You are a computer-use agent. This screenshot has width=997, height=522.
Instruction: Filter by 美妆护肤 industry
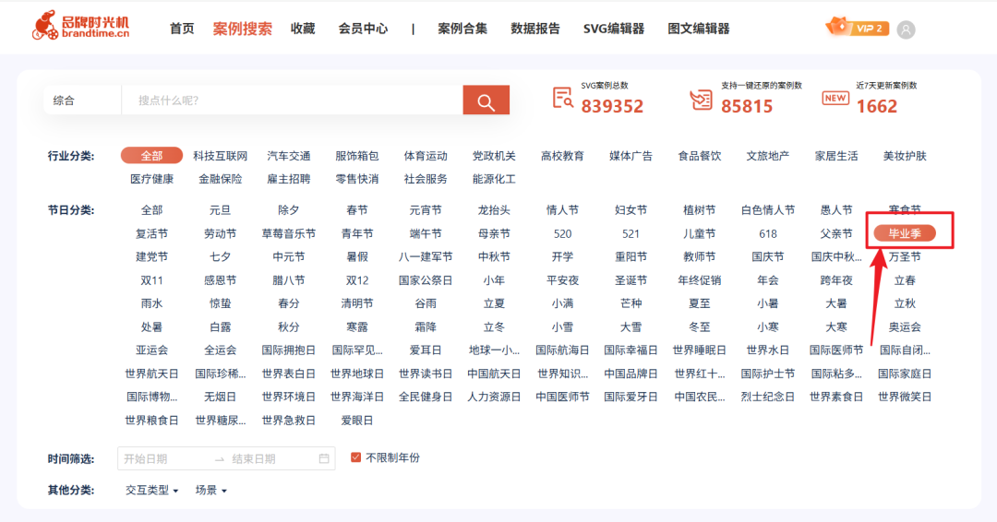(905, 156)
